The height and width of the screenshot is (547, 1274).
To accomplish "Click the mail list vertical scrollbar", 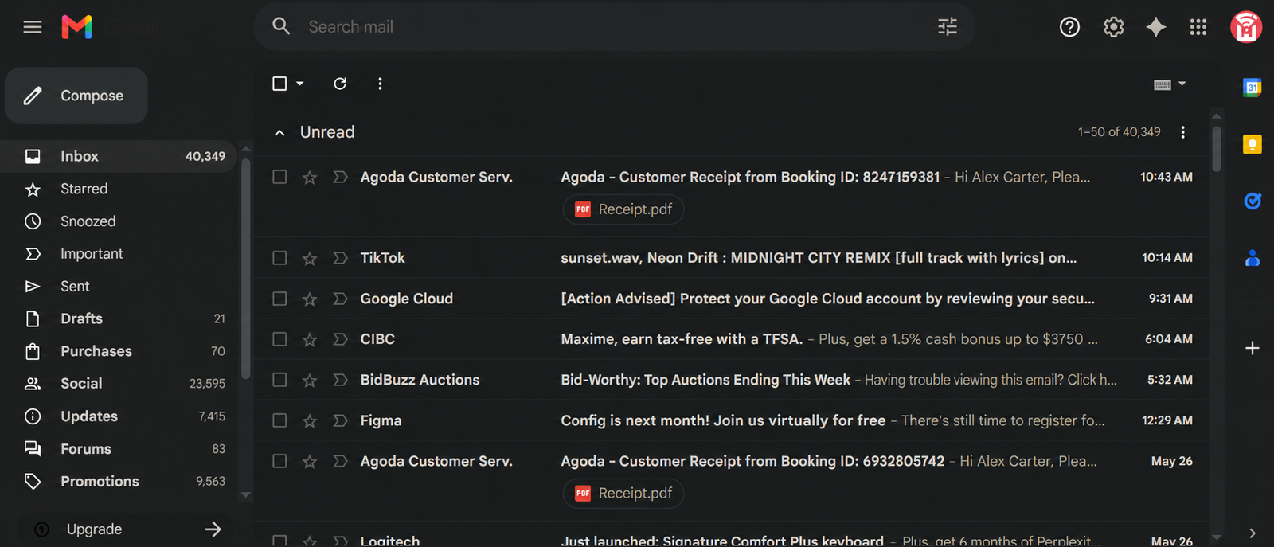I will tap(1216, 147).
